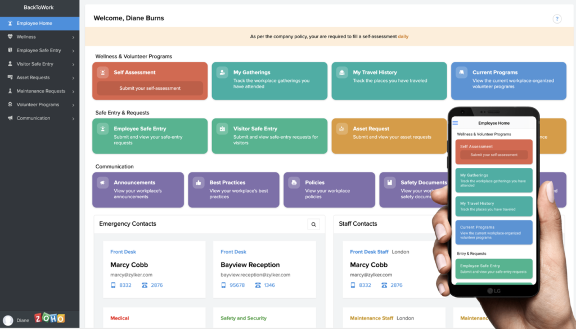Click marcy@zylker.com email under Emergency Contacts
The width and height of the screenshot is (576, 329).
(x=131, y=275)
